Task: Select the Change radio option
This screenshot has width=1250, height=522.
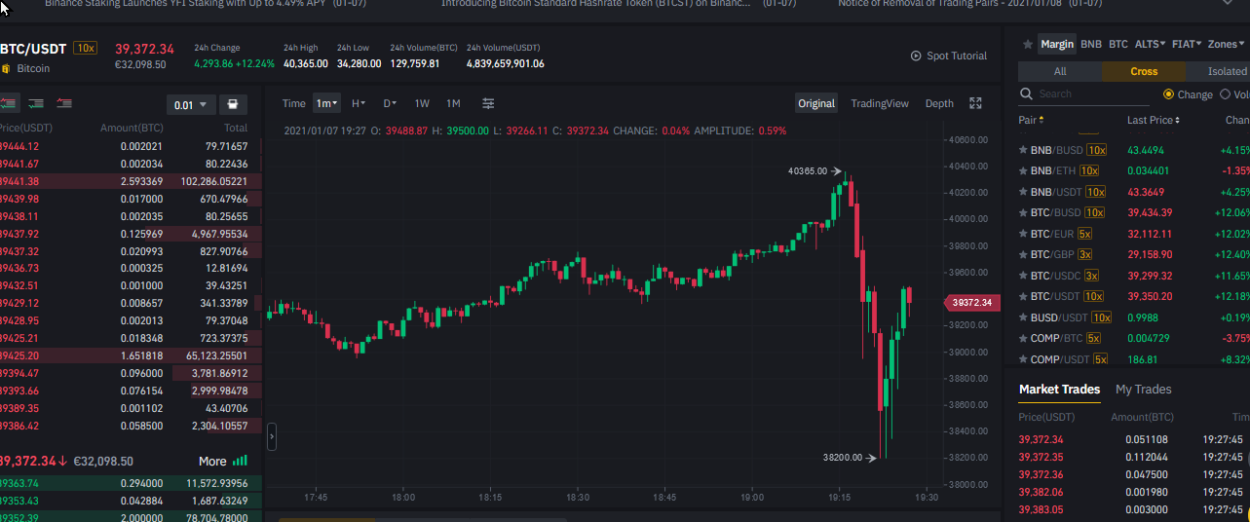Action: coord(1189,94)
